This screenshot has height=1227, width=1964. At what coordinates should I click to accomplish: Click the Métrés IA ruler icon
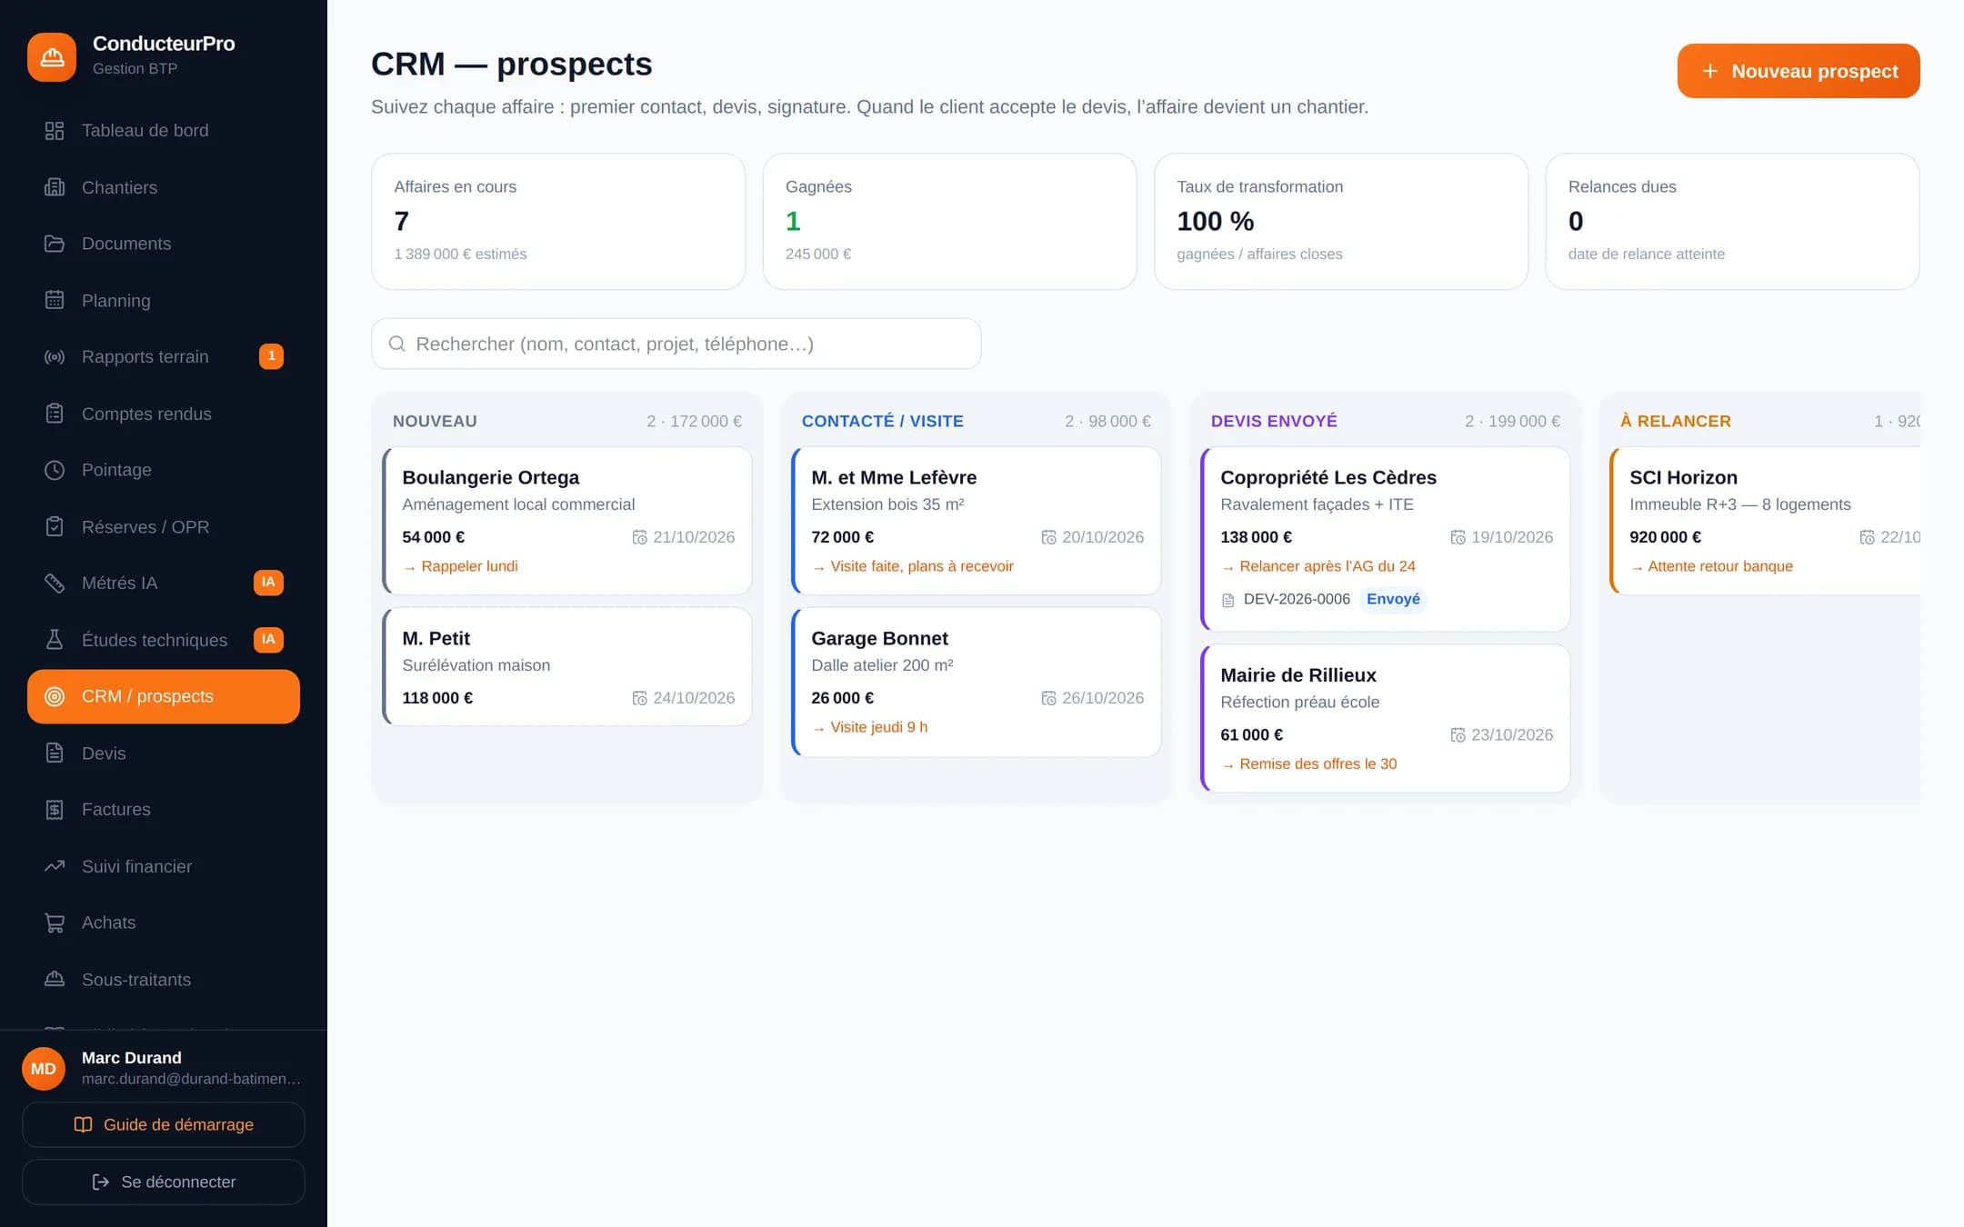55,584
